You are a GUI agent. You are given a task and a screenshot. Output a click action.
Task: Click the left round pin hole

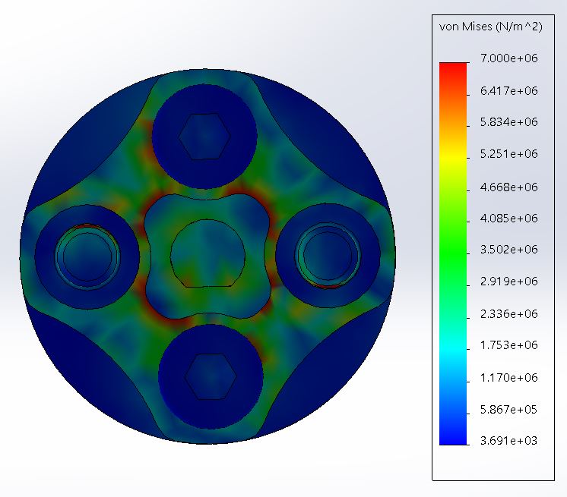pyautogui.click(x=87, y=256)
